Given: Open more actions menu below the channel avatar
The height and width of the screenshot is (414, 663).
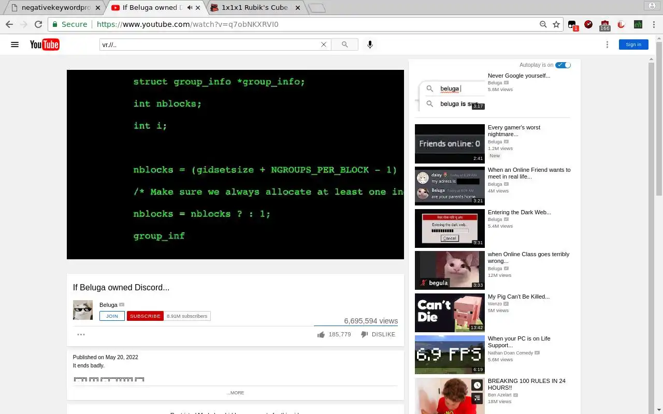Looking at the screenshot, I should coord(81,334).
